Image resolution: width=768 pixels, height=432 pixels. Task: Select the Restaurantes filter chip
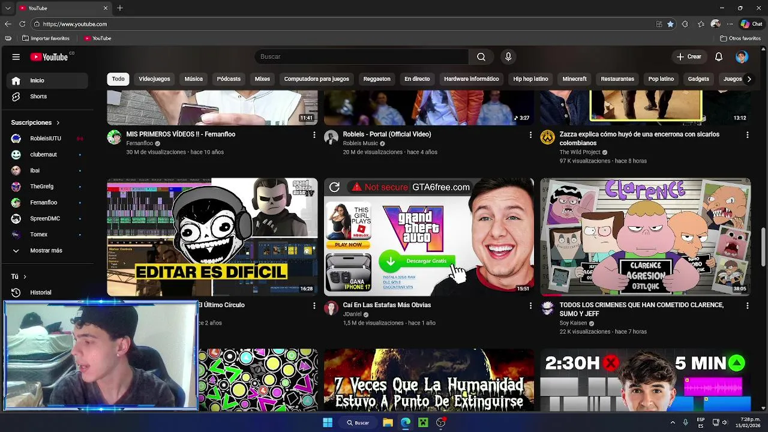point(617,79)
